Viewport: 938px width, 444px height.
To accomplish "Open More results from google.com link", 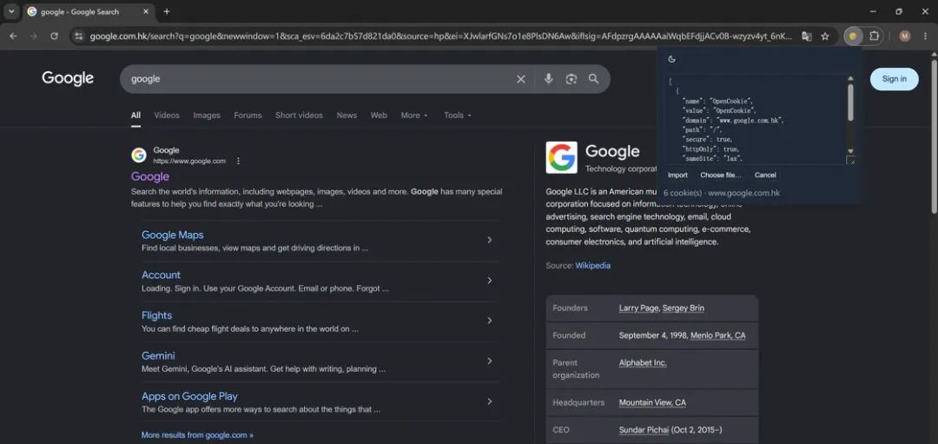I will (197, 435).
